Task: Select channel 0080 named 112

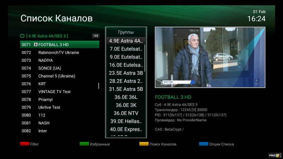Action: [42, 115]
